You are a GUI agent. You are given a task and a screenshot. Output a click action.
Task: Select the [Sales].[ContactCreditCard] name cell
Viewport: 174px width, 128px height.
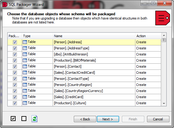coord(94,73)
